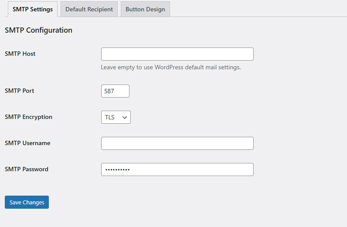Switch to the SMTP Settings tab
Screen dimensions: 347x227
[33, 9]
